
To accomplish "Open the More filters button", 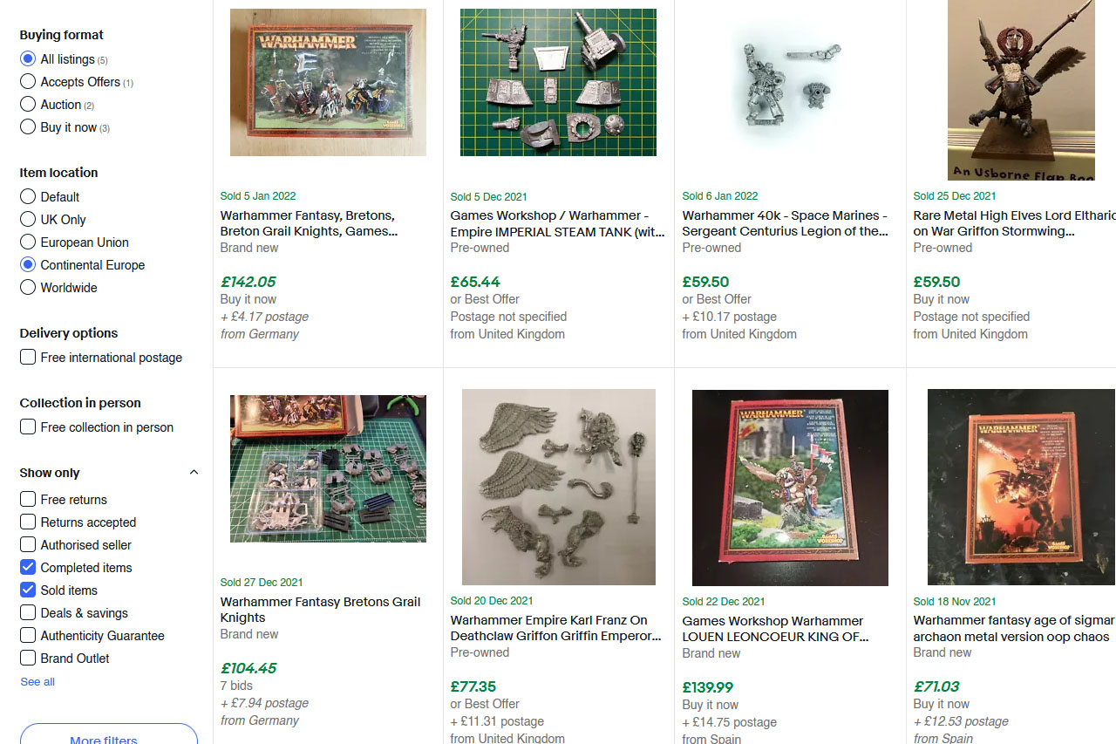I will [x=109, y=734].
